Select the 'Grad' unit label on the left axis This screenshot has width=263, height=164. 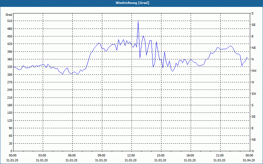[9, 15]
